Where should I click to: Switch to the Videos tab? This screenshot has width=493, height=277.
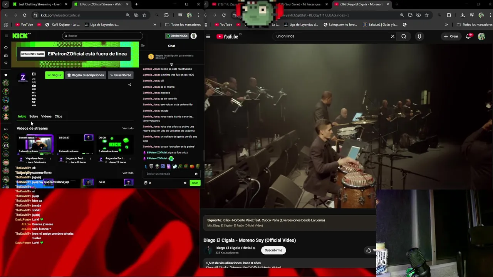(x=46, y=116)
